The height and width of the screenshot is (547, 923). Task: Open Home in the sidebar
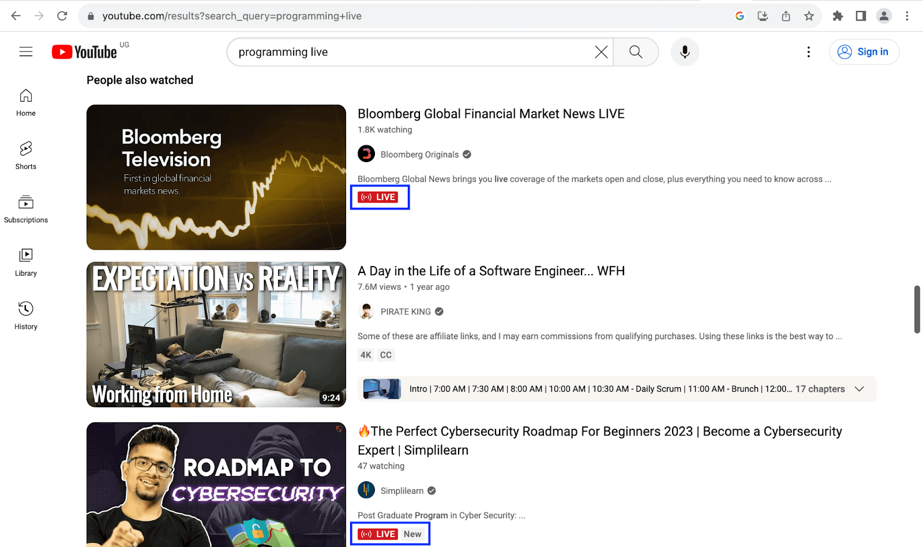point(26,103)
